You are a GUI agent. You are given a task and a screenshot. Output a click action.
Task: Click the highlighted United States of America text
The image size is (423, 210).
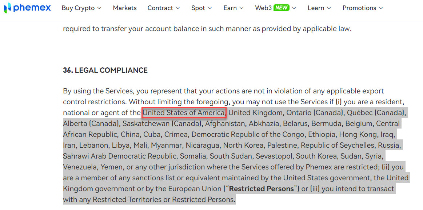coord(184,113)
